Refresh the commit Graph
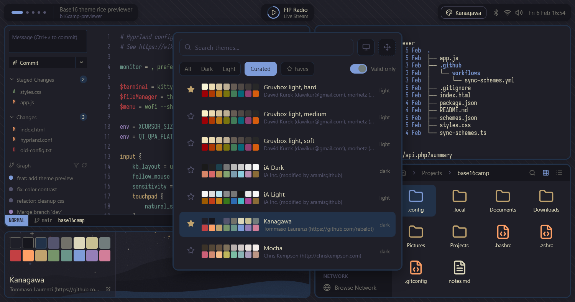Screen dimensions: 575x302 (x=84, y=165)
